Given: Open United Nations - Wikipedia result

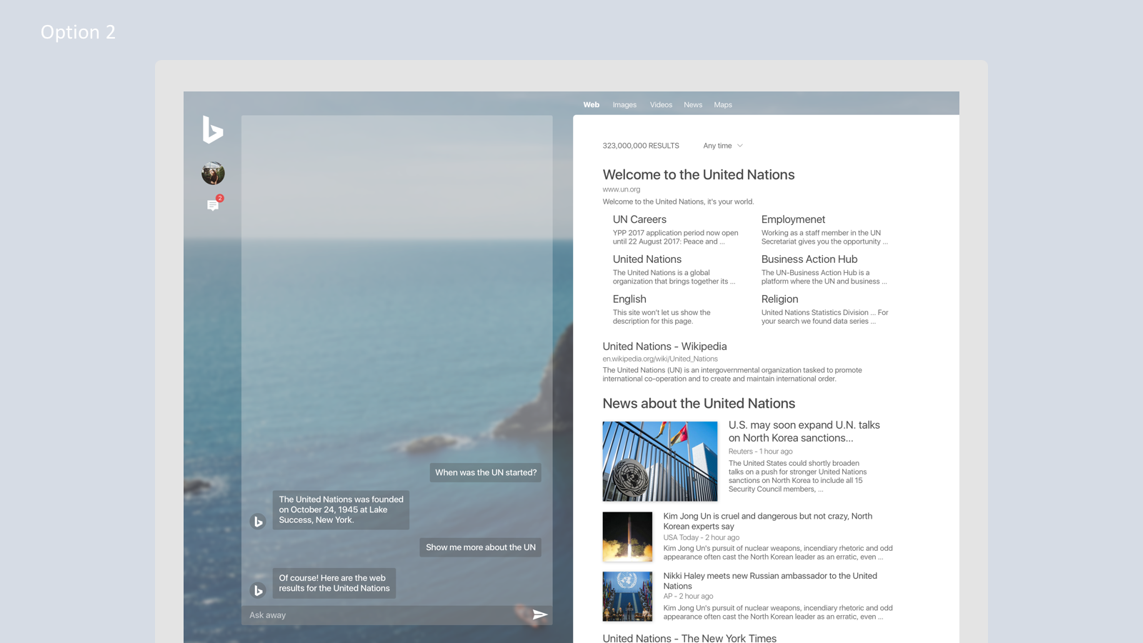Looking at the screenshot, I should (664, 347).
